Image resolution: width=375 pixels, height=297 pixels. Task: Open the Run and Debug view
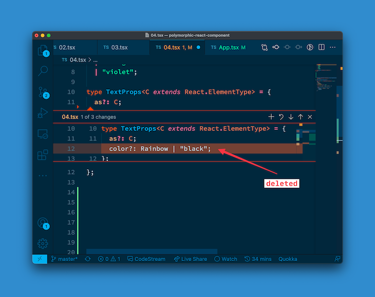point(43,113)
